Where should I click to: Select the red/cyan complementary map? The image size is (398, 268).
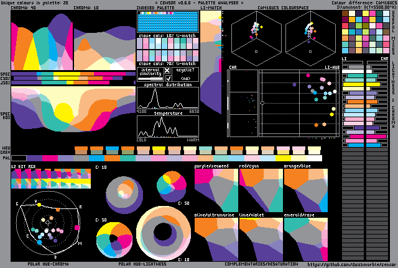(261, 190)
